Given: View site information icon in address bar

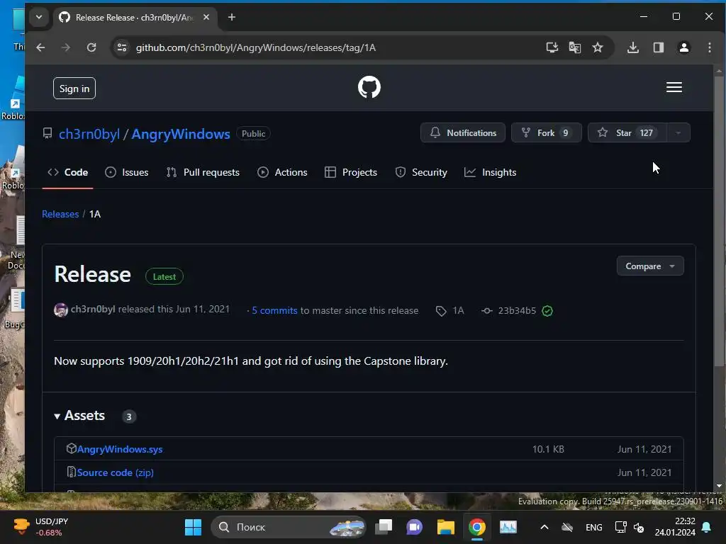Looking at the screenshot, I should 122,47.
